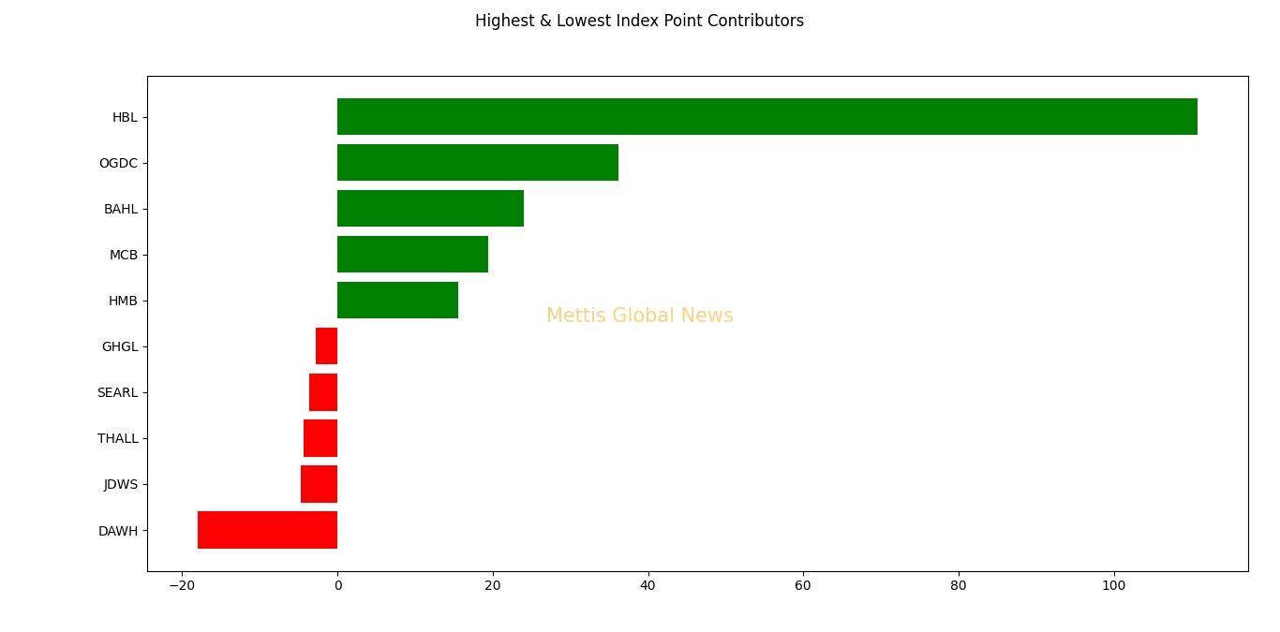Select the OGDC axis label

click(x=118, y=163)
